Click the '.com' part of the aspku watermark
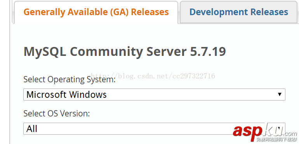299x144 pixels. pyautogui.click(x=290, y=133)
